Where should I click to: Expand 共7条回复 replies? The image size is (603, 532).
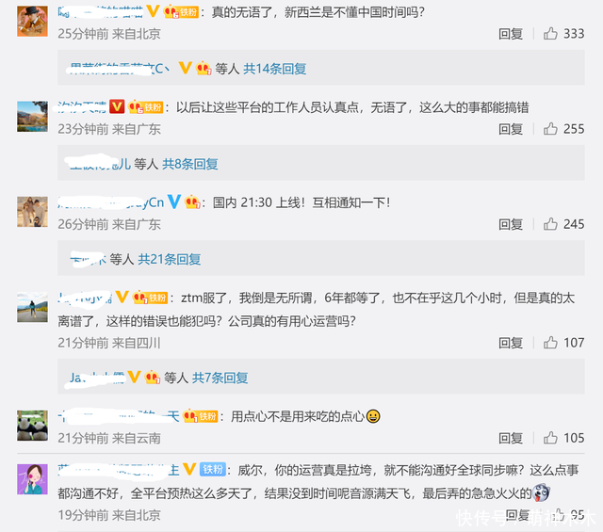[x=220, y=378]
